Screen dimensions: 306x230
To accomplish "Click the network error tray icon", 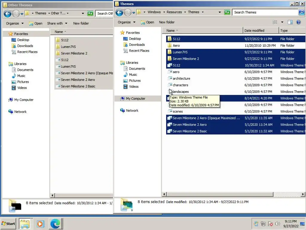I will click(x=270, y=223).
